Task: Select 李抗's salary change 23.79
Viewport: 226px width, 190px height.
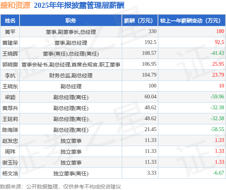Action: (x=218, y=75)
